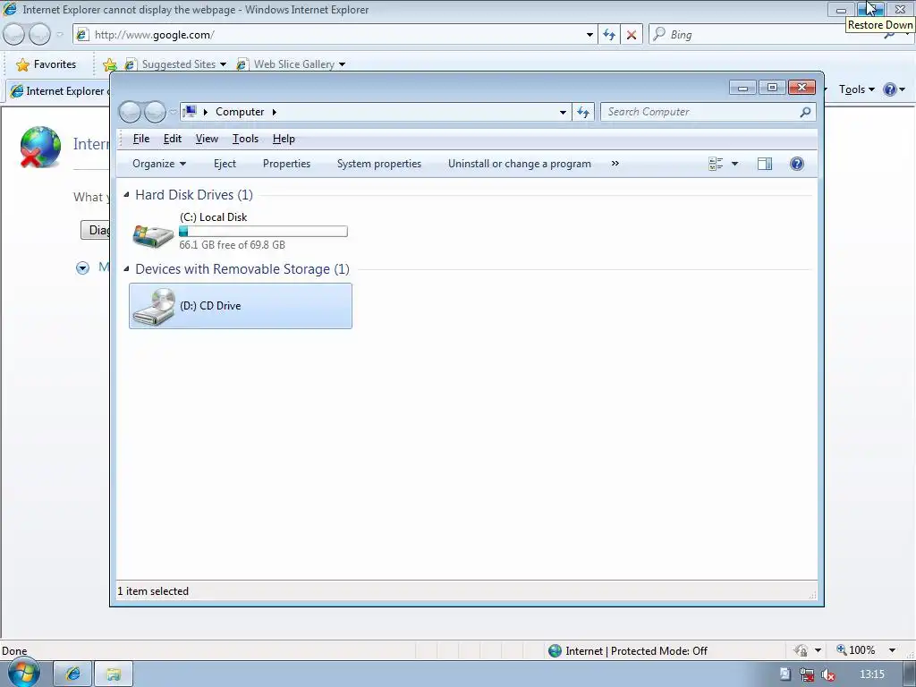Expand the arrow after Computer breadcrumb
This screenshot has height=687, width=916.
coord(274,112)
